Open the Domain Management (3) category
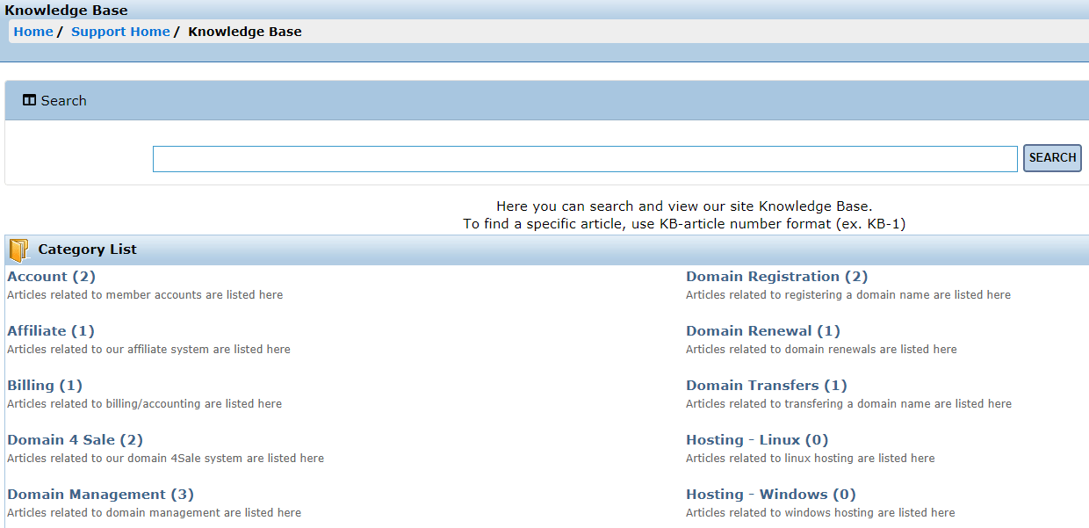This screenshot has height=528, width=1089. tap(100, 495)
